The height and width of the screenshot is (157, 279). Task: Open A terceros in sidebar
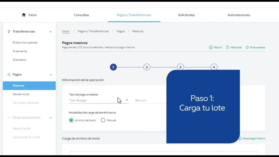tap(20, 51)
